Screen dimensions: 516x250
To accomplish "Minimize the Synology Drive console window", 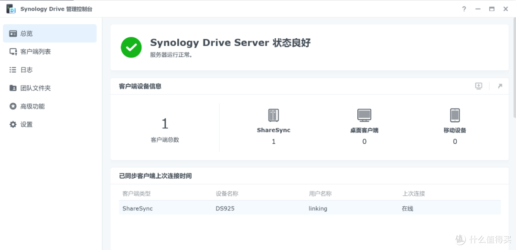I will pos(478,9).
